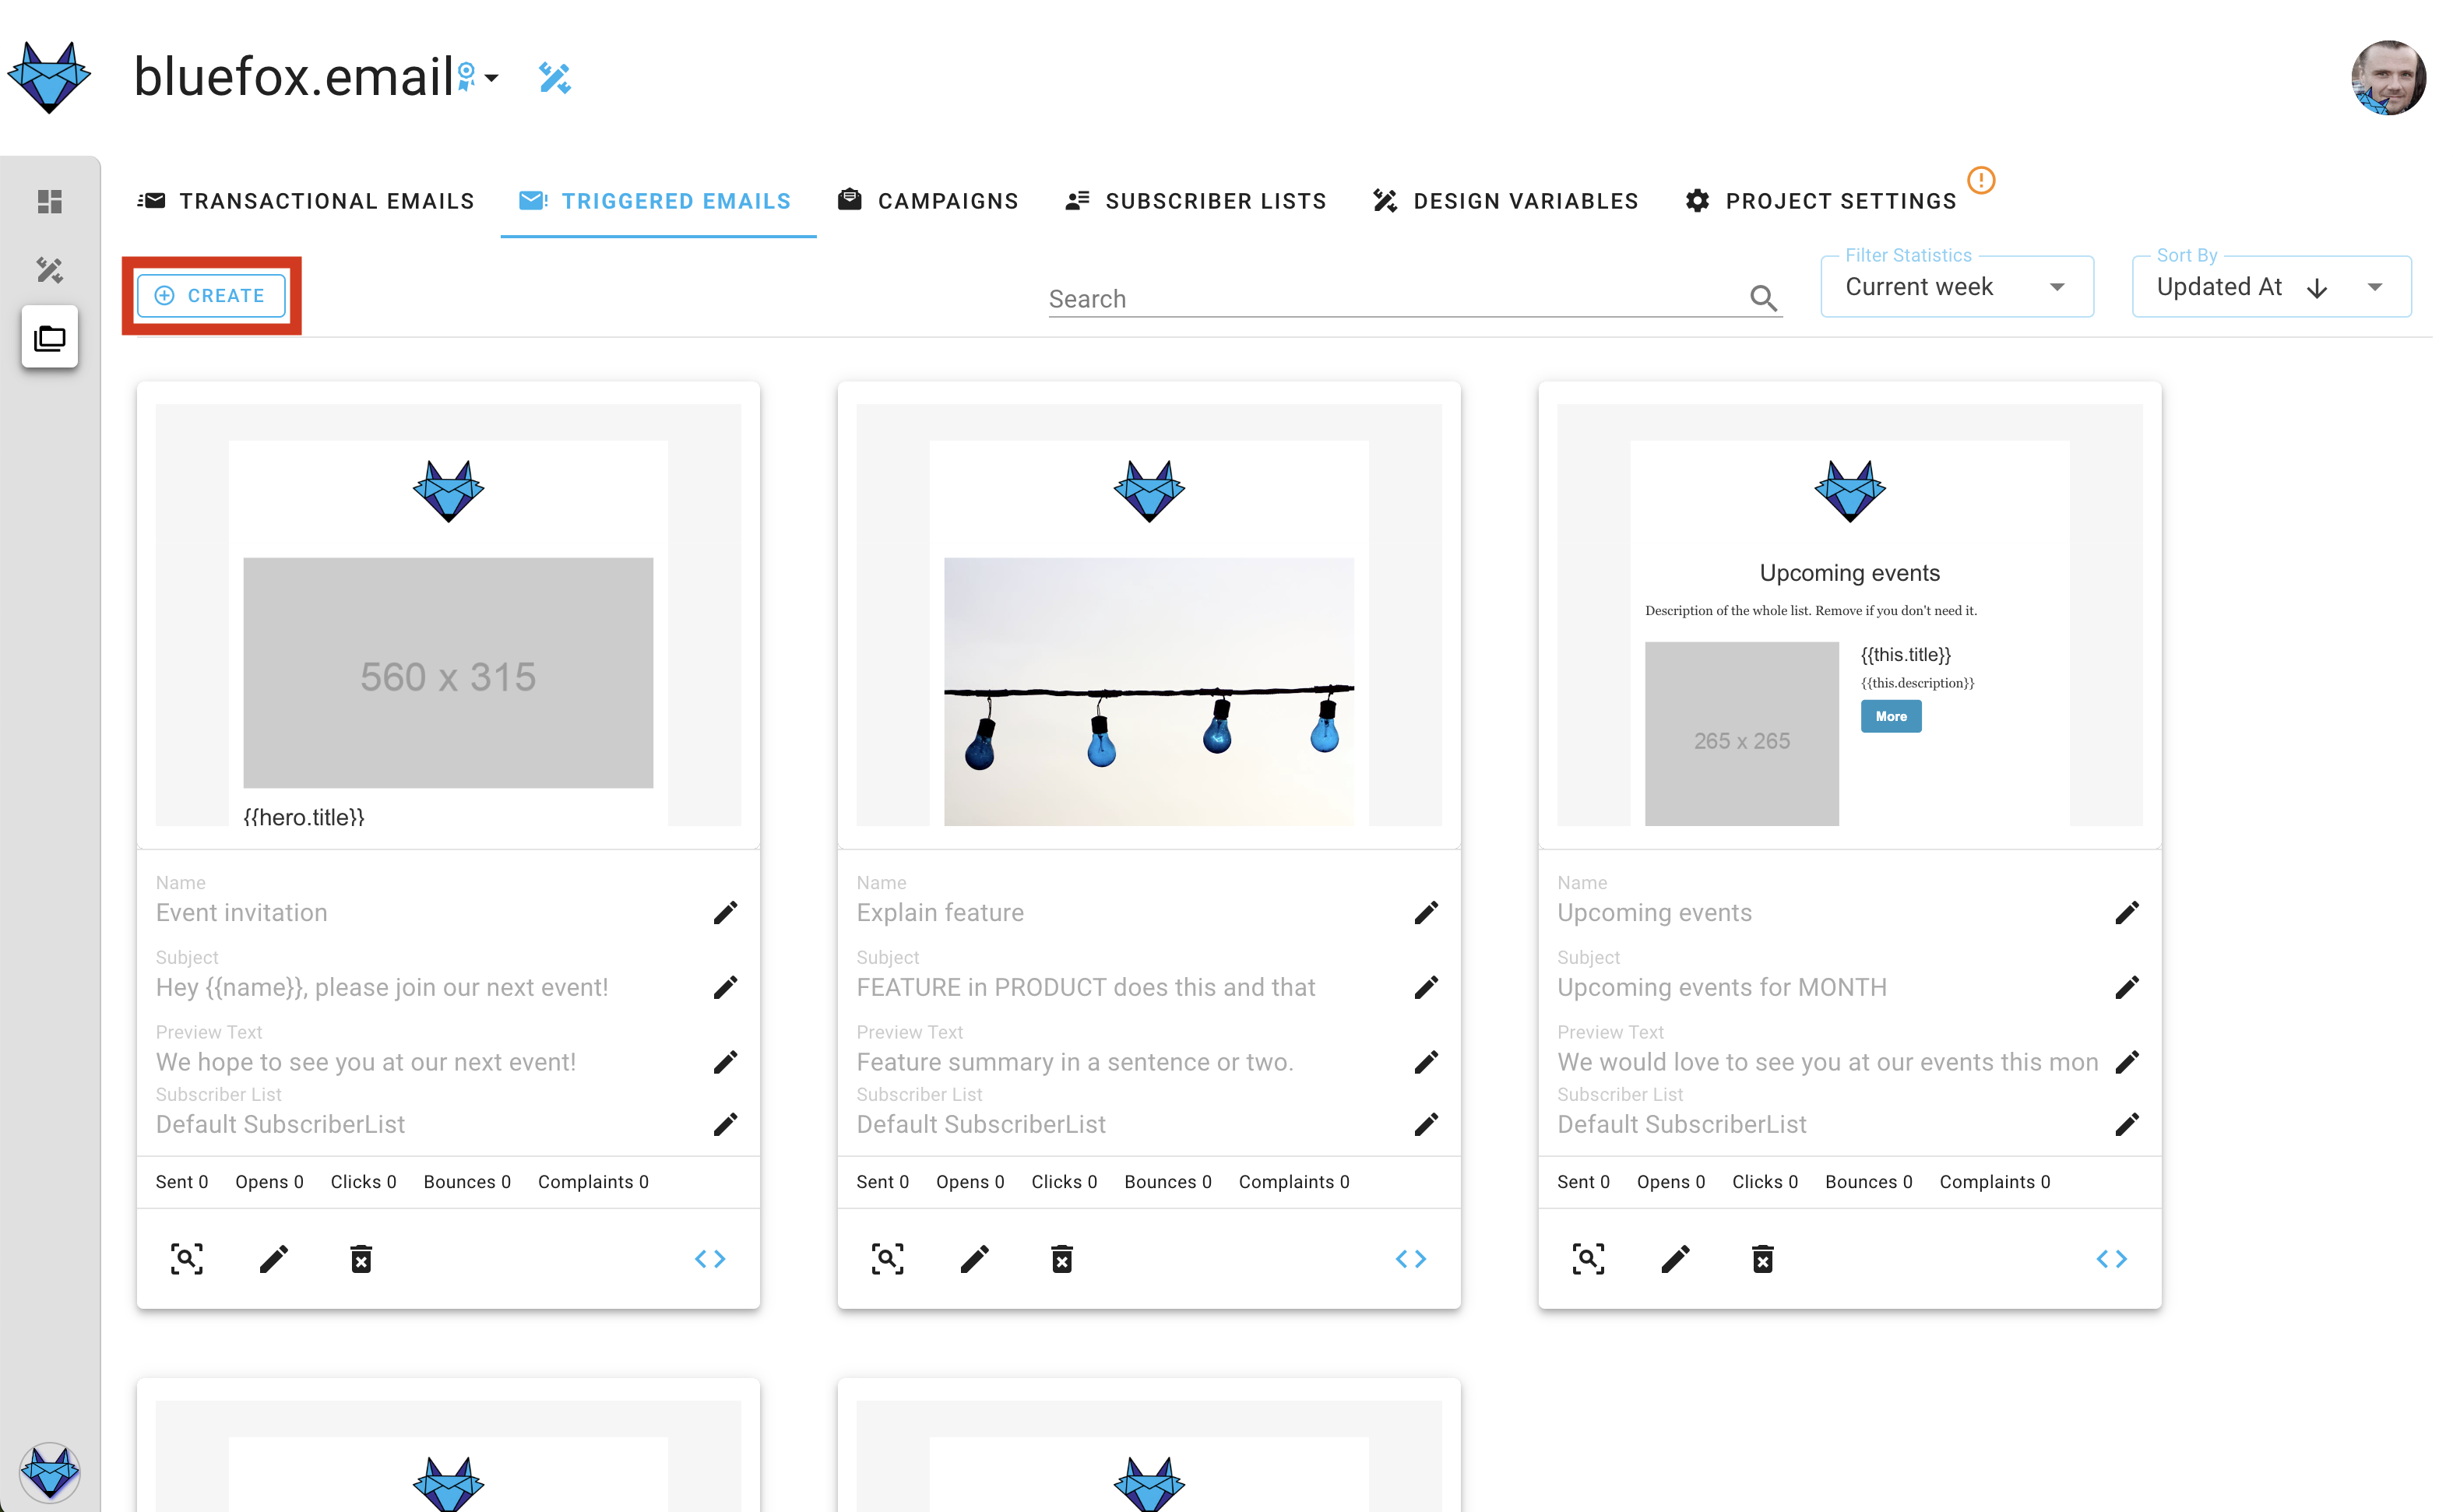Click the code view icon on Event invitation card

[709, 1260]
